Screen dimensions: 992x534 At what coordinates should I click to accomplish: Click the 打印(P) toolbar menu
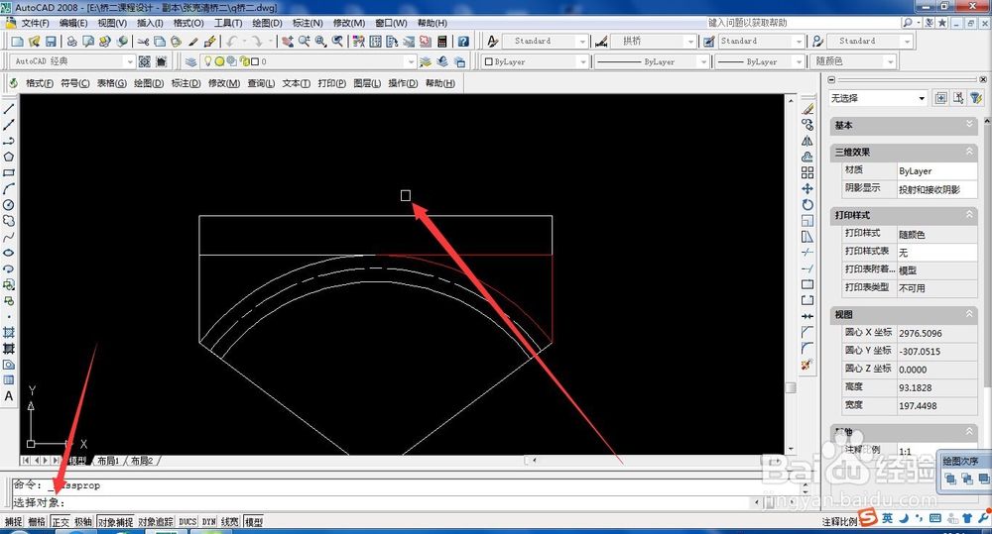click(x=331, y=83)
